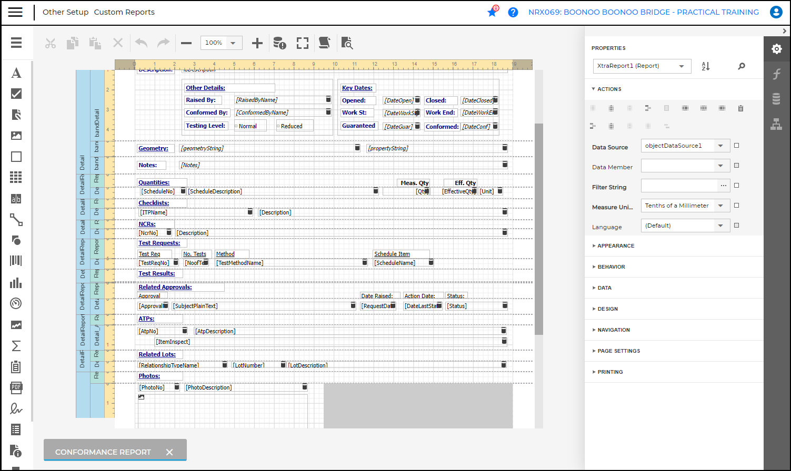The image size is (791, 471).
Task: Open the zoom 100% dropdown
Action: [x=233, y=43]
